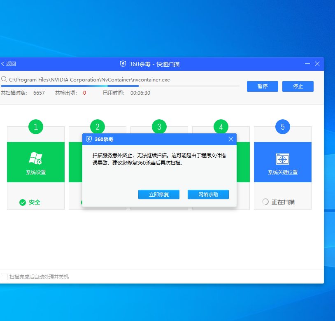Screen dimensions: 335x321
Task: Click the blue step 5 circle badge
Action: coord(282,127)
